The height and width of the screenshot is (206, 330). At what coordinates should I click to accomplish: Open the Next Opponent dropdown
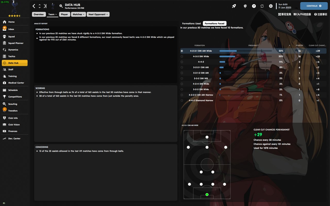click(98, 14)
